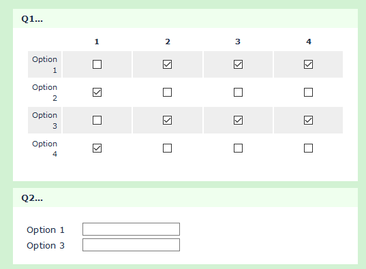Select Option 4 checkbox in column 3
Screen dimensions: 366x269
pyautogui.click(x=238, y=148)
